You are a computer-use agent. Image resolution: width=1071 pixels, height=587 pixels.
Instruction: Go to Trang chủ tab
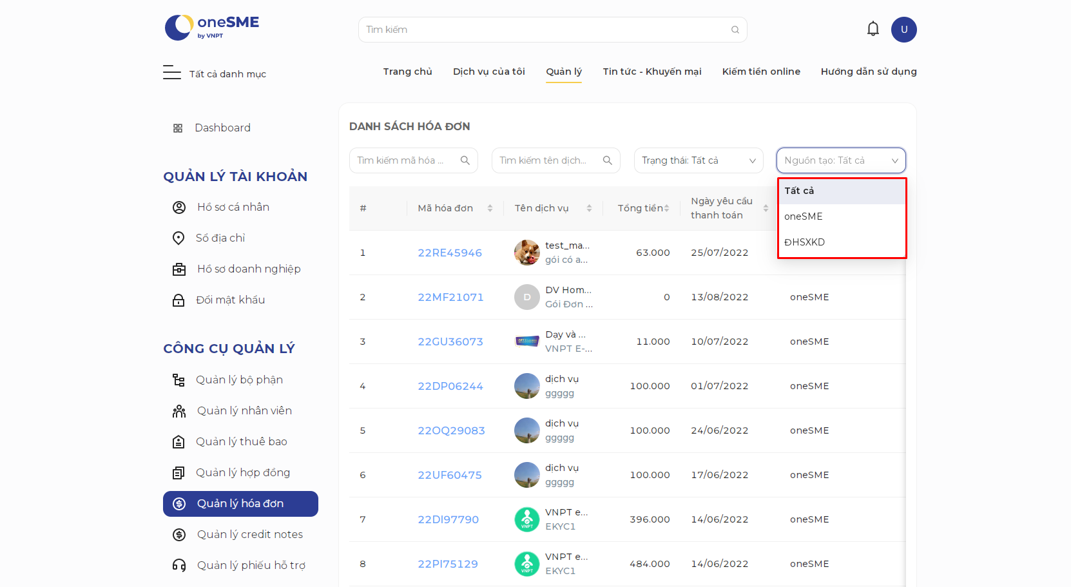[x=407, y=72]
